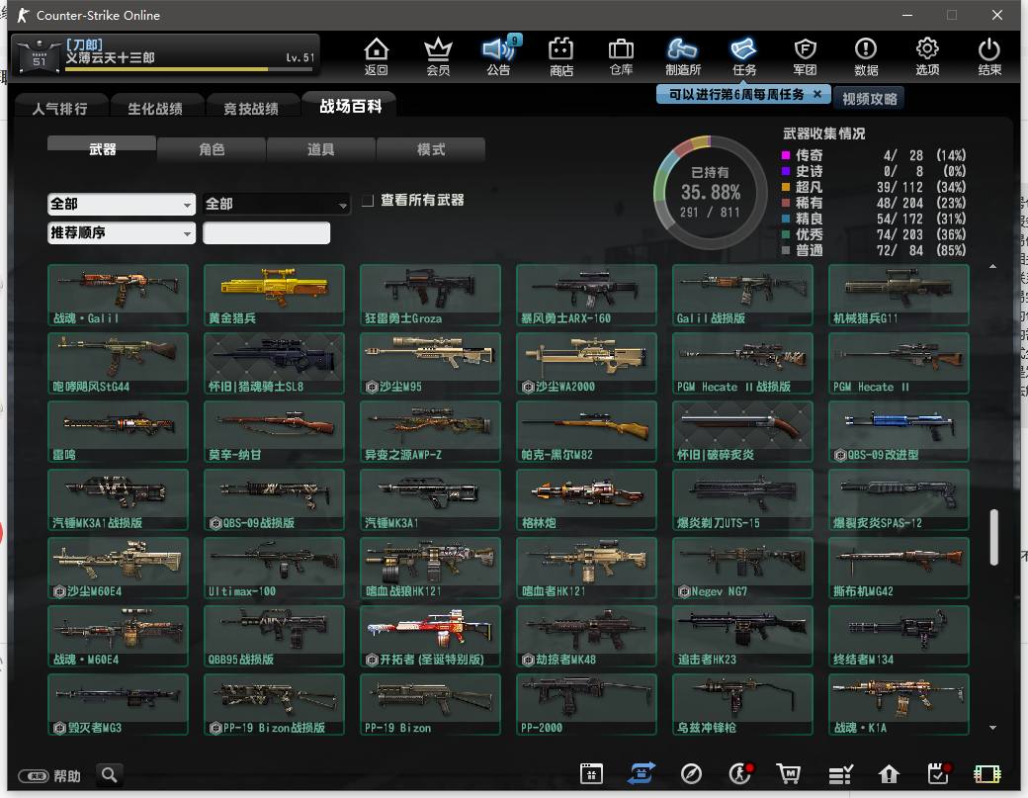Open the first 全部 category dropdown
Viewport: 1028px width, 798px height.
pyautogui.click(x=122, y=204)
